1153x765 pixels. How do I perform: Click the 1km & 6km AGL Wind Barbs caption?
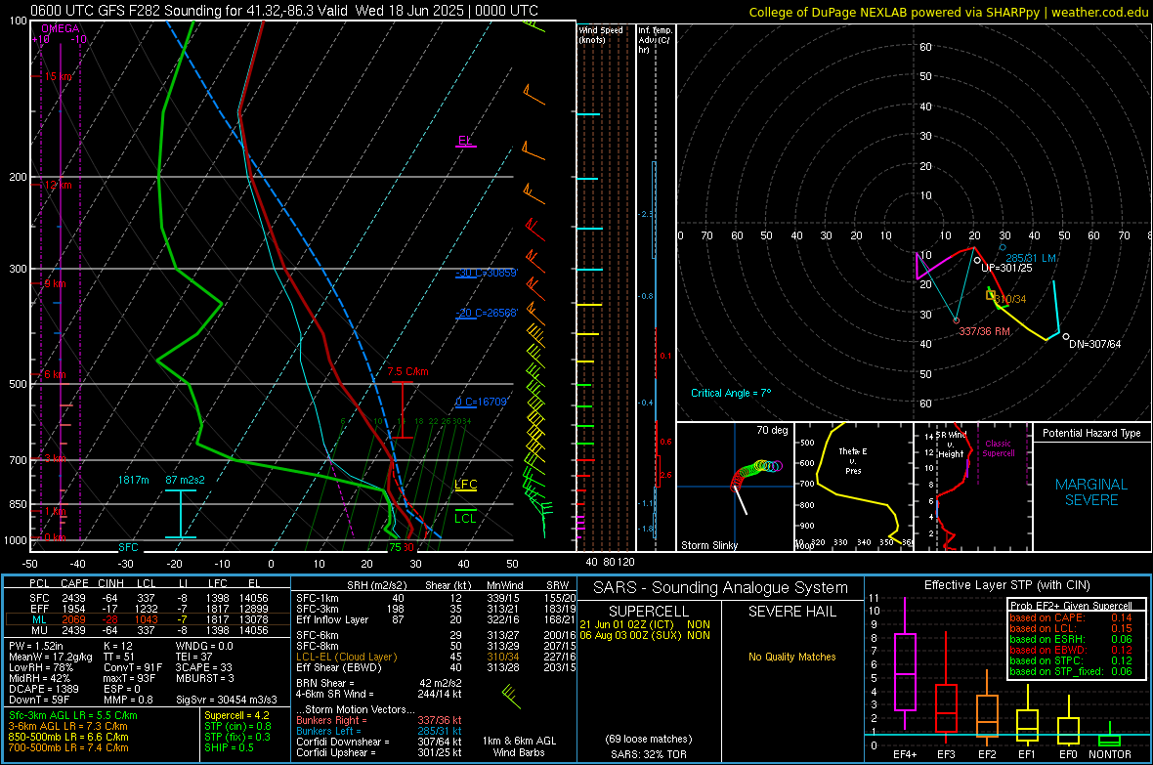point(519,746)
